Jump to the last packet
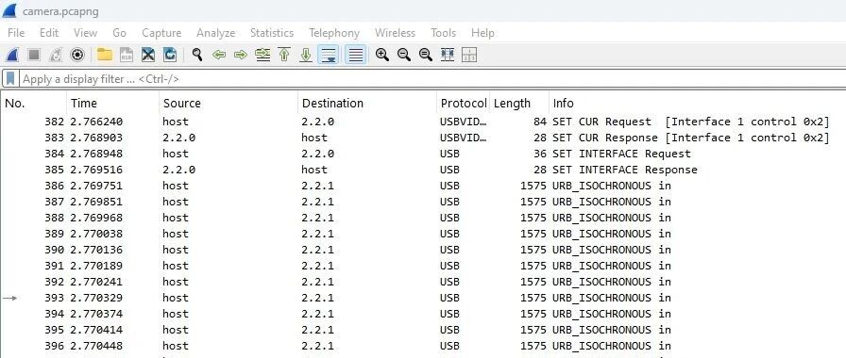The image size is (846, 358). pyautogui.click(x=306, y=55)
